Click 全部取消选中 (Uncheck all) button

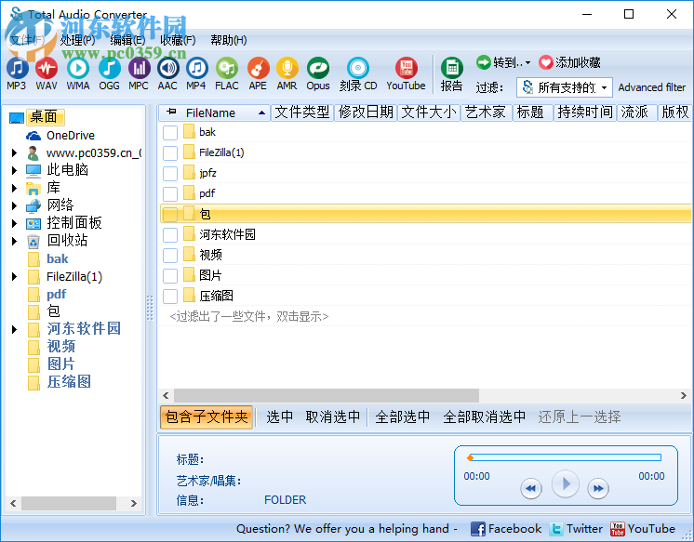tap(485, 416)
